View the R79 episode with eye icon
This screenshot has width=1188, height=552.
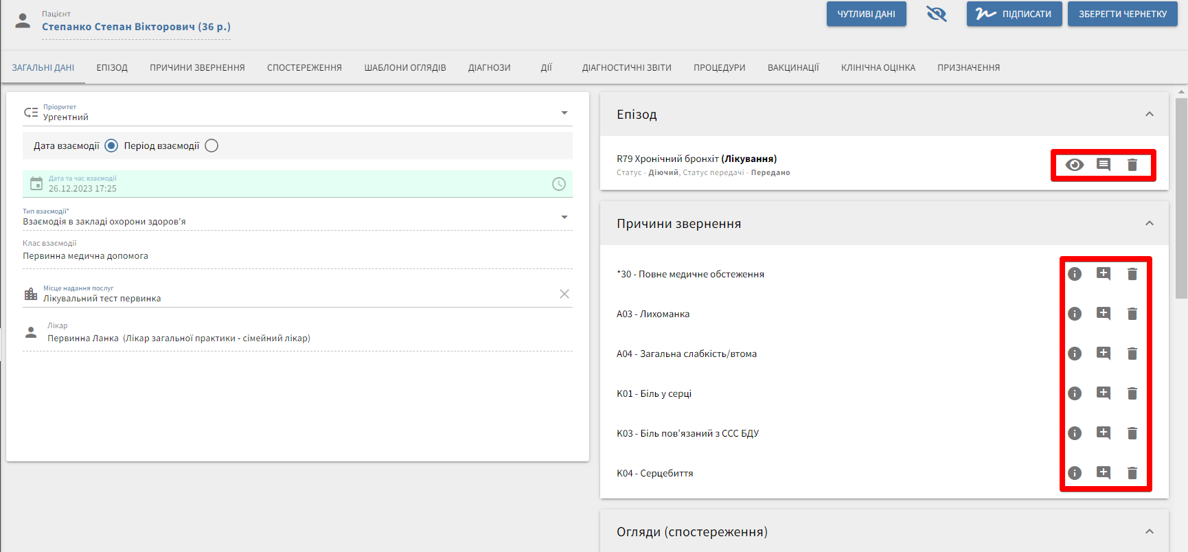pyautogui.click(x=1075, y=165)
